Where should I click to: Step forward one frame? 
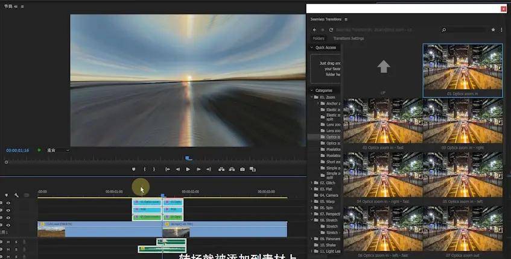pyautogui.click(x=198, y=169)
